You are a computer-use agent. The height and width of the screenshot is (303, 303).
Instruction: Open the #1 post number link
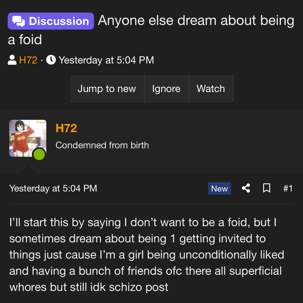tap(288, 188)
